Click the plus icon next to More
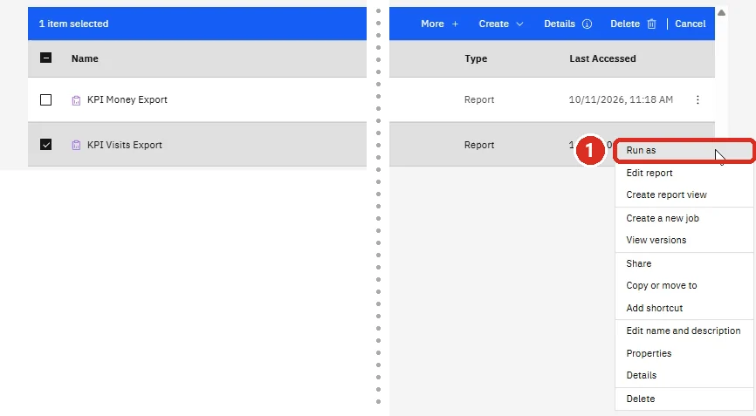 455,24
